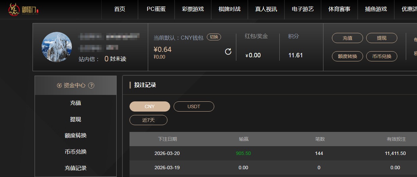Click the coin icon before 资金中心
This screenshot has height=177, width=417.
59,85
